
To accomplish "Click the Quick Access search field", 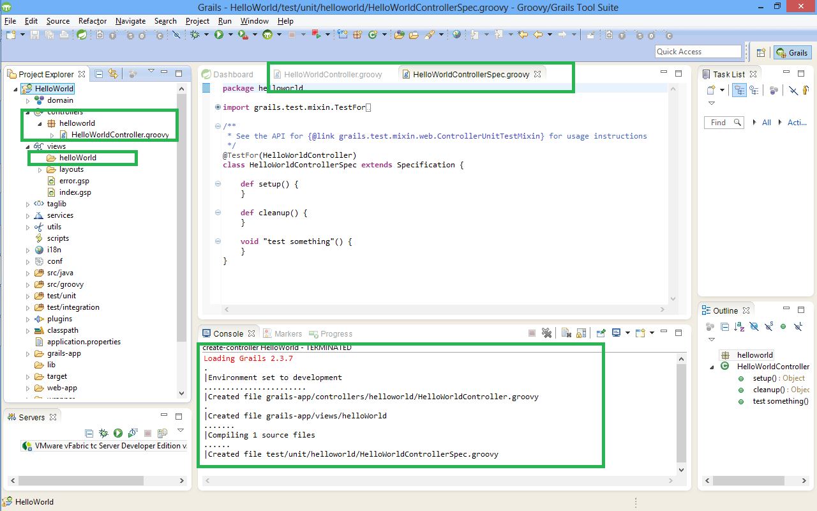I will [698, 52].
